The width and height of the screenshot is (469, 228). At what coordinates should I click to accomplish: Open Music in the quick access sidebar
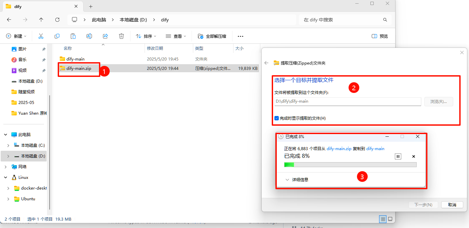point(22,60)
